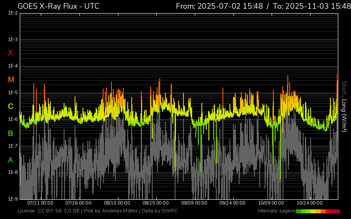Screen dimensions: 351x219
Task: Select the green A flare class label
Action: click(x=11, y=160)
